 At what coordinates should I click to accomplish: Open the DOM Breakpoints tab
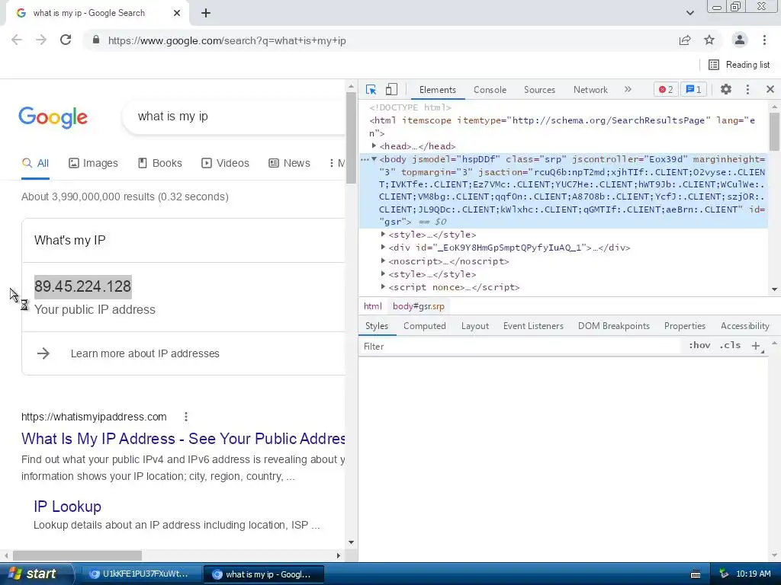coord(614,326)
